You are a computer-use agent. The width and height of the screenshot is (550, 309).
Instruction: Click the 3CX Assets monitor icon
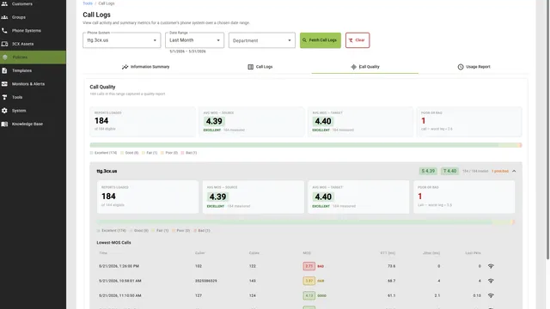point(4,44)
